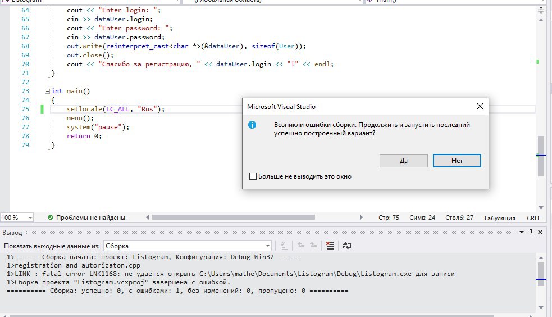Click the 'Спасибо за регистрацию' code line
Viewport: 552px width, 317px height.
tap(200, 64)
